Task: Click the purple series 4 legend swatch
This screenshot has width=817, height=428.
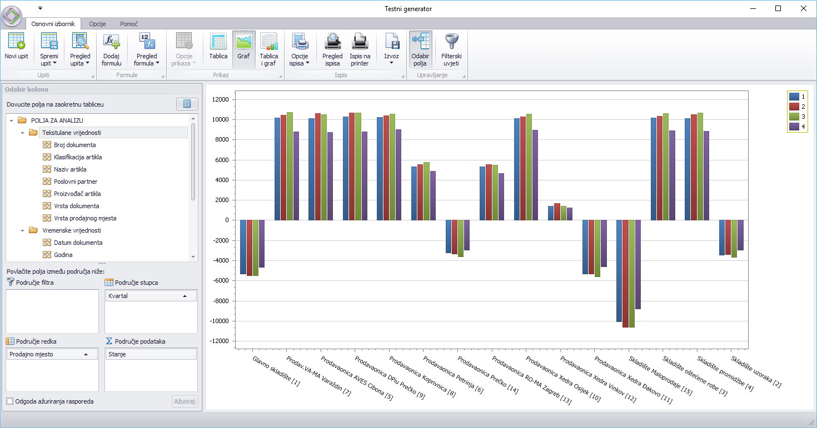Action: pos(794,127)
